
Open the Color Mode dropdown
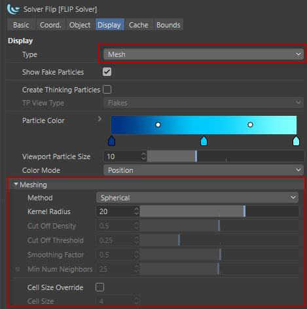(204, 170)
